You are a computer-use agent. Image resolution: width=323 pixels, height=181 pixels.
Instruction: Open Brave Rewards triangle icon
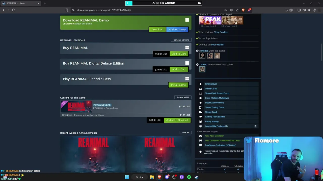click(249, 10)
